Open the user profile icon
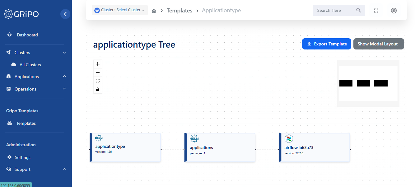 tap(394, 11)
